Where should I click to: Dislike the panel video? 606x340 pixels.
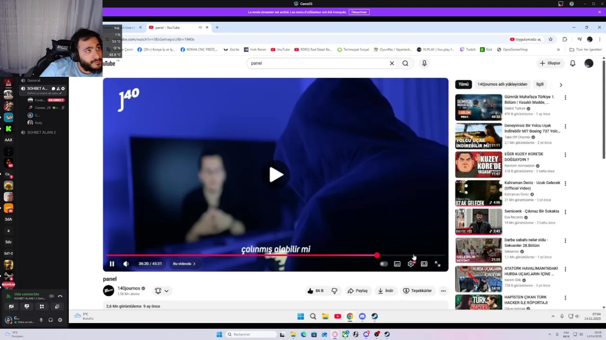tap(334, 291)
